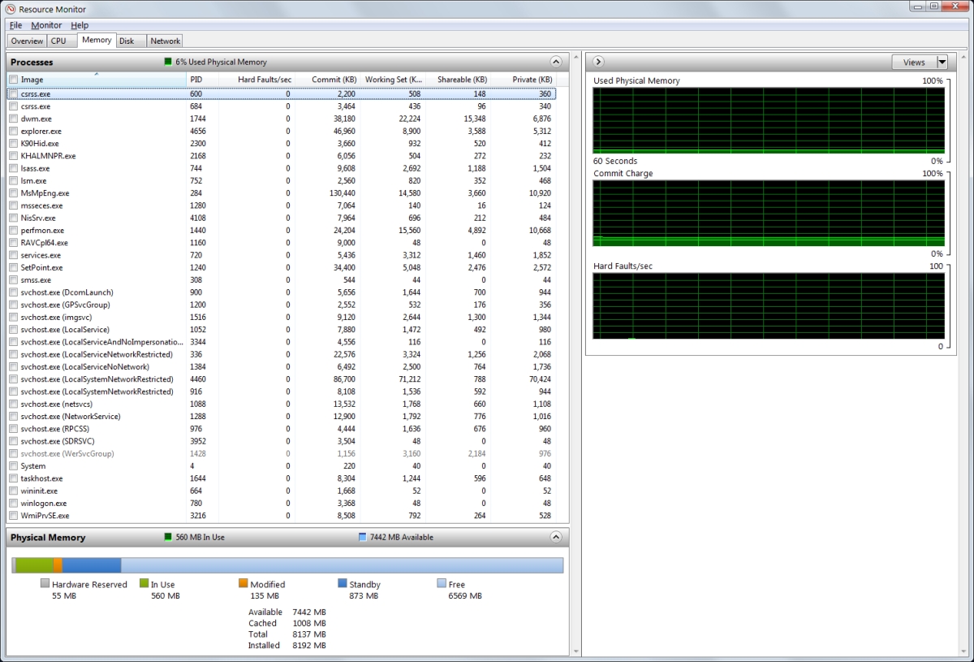Check the box for explorer.exe
Viewport: 974px width, 662px height.
click(13, 131)
